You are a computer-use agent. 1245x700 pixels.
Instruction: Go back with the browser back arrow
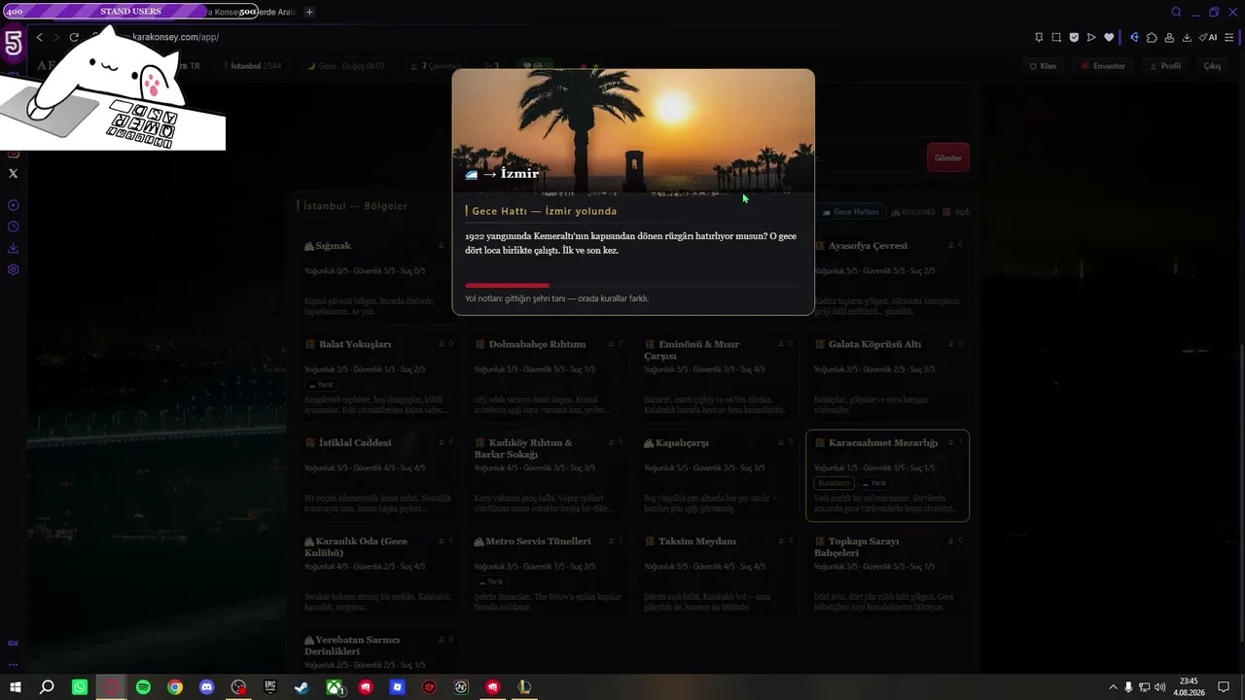click(x=39, y=37)
